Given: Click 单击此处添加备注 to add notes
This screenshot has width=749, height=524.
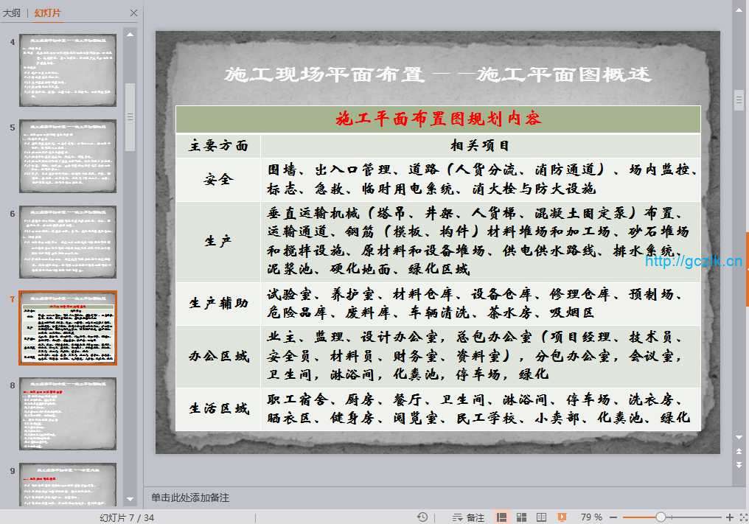Looking at the screenshot, I should [190, 497].
